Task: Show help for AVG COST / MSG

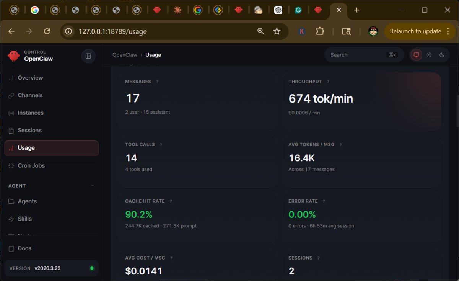Action: tap(171, 258)
